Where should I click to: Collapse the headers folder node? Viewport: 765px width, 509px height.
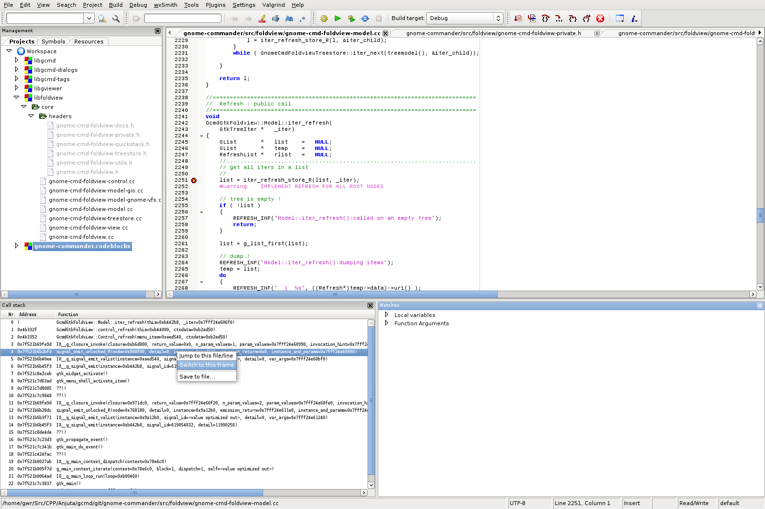coord(31,116)
